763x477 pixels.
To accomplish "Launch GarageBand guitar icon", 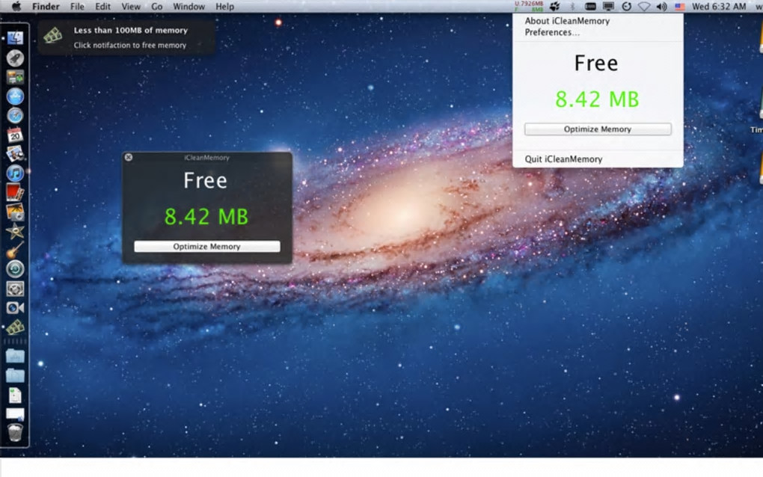I will click(x=15, y=250).
